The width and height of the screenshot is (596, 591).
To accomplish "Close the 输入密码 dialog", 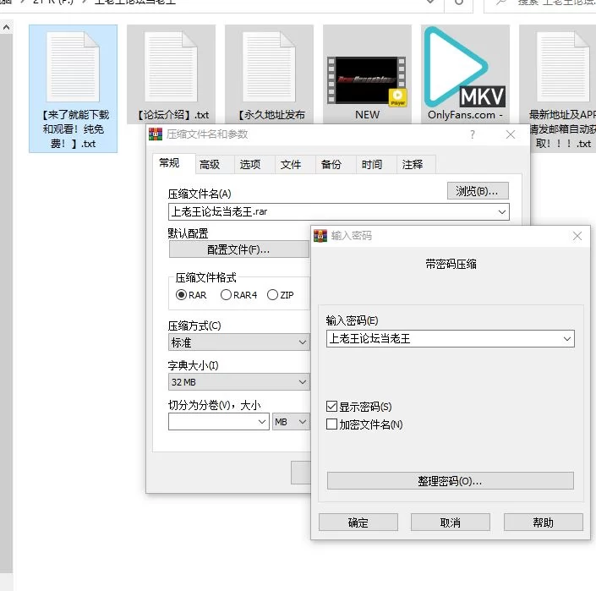I will point(577,236).
